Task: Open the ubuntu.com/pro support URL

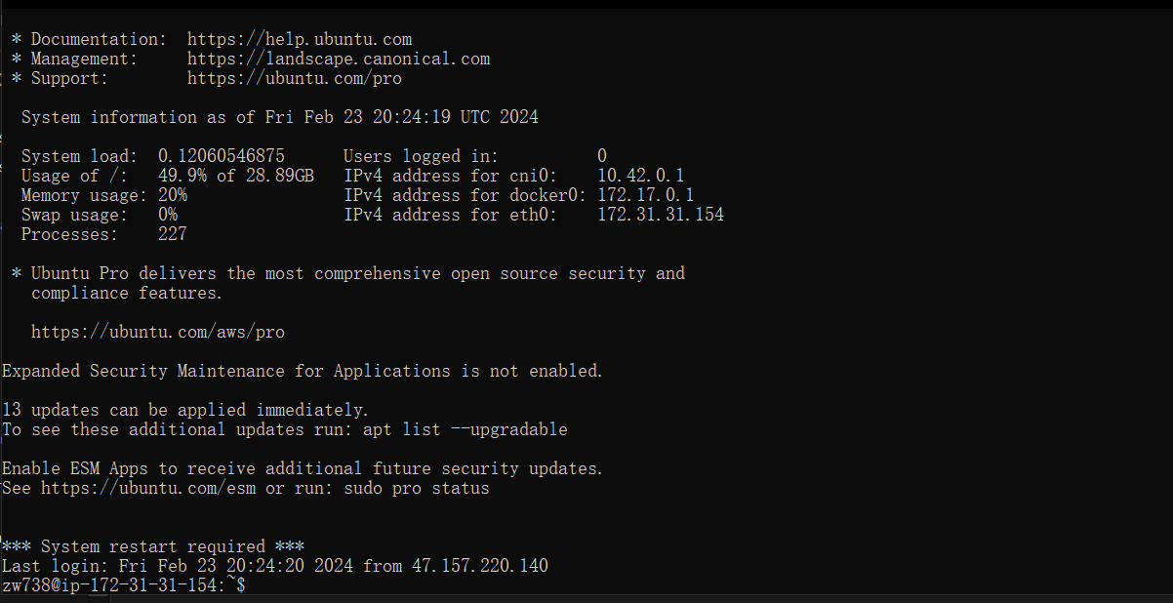Action: [x=295, y=79]
